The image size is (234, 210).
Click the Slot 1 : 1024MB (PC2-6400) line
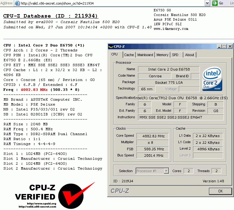coord(35,154)
